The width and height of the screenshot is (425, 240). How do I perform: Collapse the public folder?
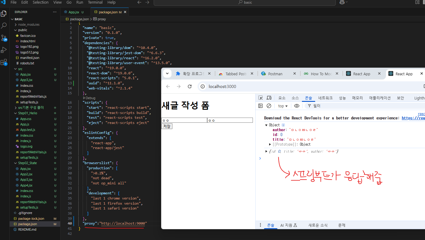click(x=23, y=30)
